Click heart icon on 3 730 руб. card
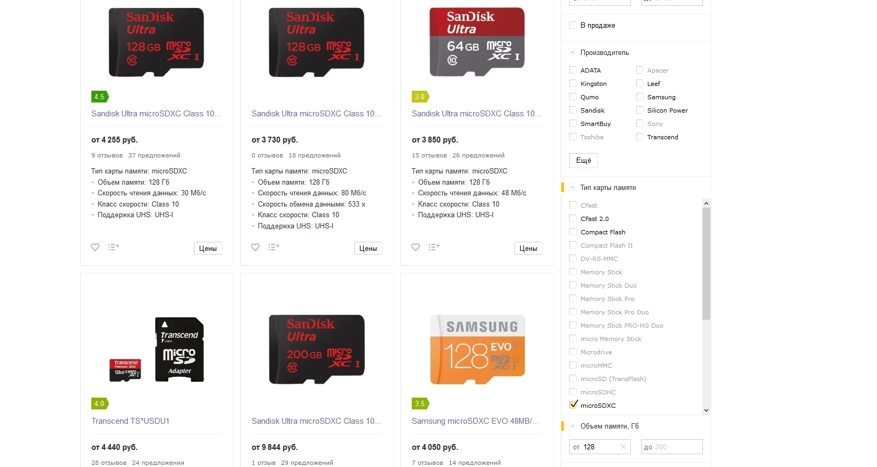 255,247
